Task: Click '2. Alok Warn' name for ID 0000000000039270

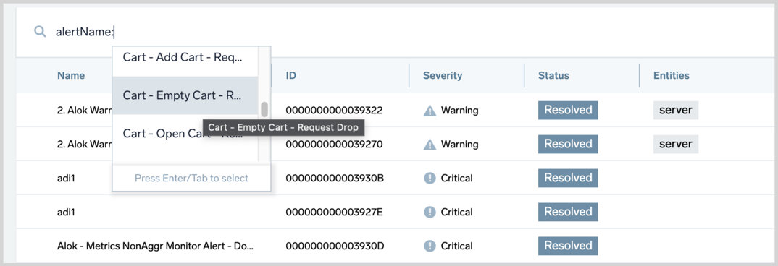Action: tap(84, 144)
